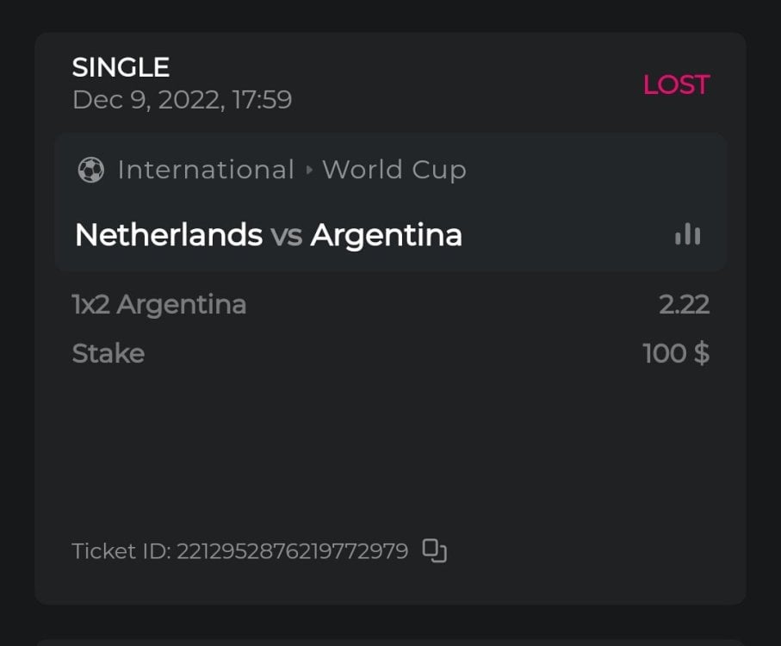Open the International category link
This screenshot has width=781, height=646.
[x=206, y=170]
